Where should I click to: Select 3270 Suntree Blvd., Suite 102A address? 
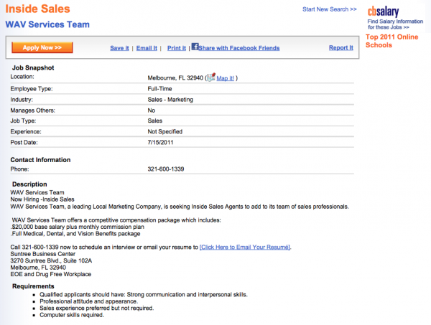[52, 260]
